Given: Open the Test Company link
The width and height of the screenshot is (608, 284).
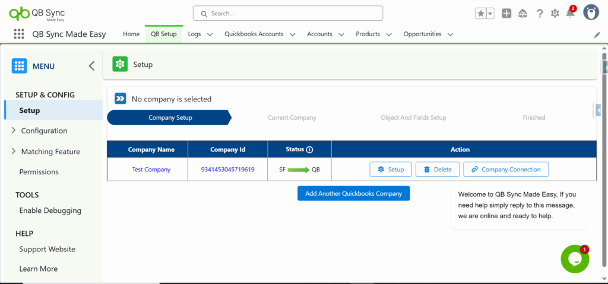Looking at the screenshot, I should click(151, 170).
